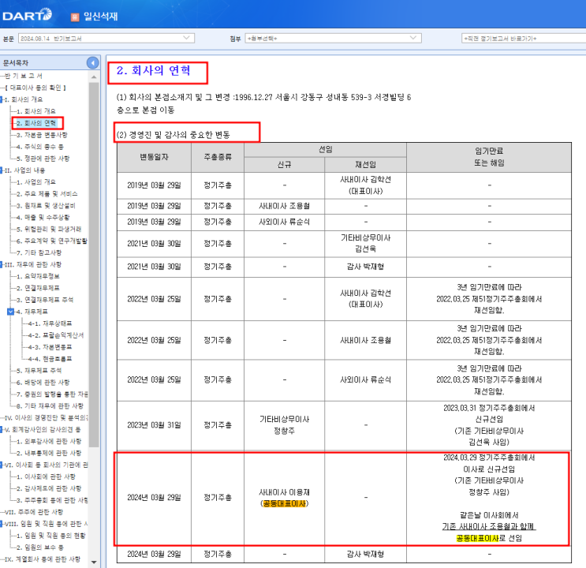
Task: Click the 기타비상무이사 김선욱 cell
Action: coord(365,244)
